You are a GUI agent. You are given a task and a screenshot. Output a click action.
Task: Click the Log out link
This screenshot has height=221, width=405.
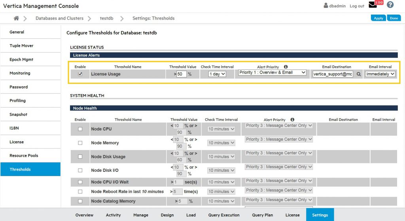click(357, 6)
